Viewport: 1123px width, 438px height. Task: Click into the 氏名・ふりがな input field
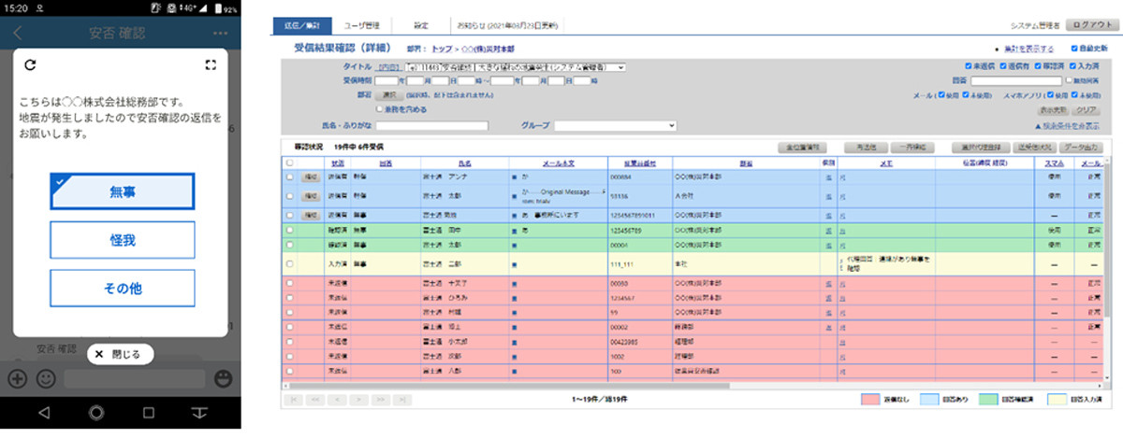[x=432, y=125]
